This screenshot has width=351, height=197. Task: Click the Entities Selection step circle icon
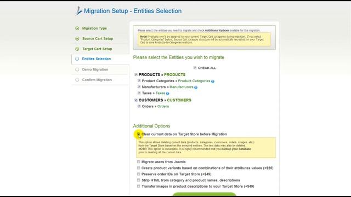click(x=77, y=59)
